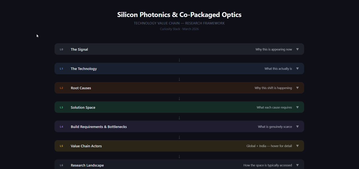Image resolution: width=359 pixels, height=169 pixels.
Task: Expand Research Landscape arrow
Action: point(297,165)
